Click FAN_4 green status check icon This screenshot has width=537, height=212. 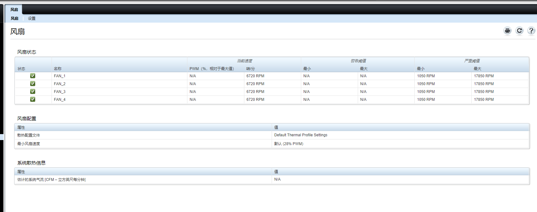pos(33,99)
